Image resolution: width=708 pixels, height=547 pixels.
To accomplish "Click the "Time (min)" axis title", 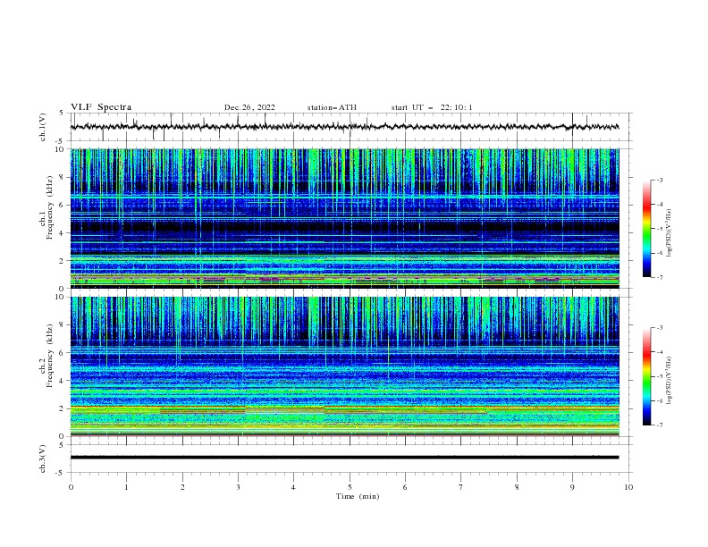I will point(358,496).
